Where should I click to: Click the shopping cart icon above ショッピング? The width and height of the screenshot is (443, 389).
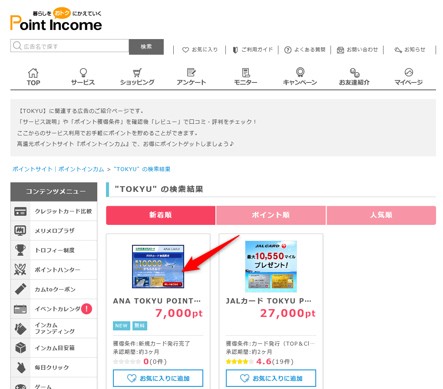137,73
